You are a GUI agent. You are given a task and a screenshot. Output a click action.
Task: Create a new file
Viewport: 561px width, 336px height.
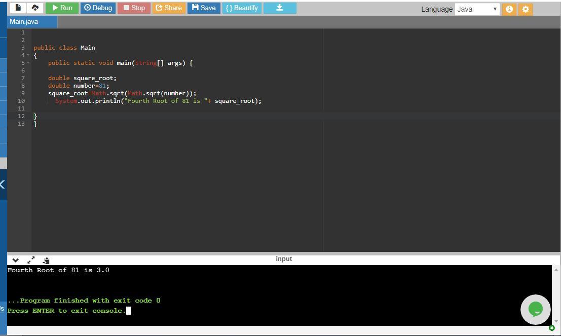[18, 8]
